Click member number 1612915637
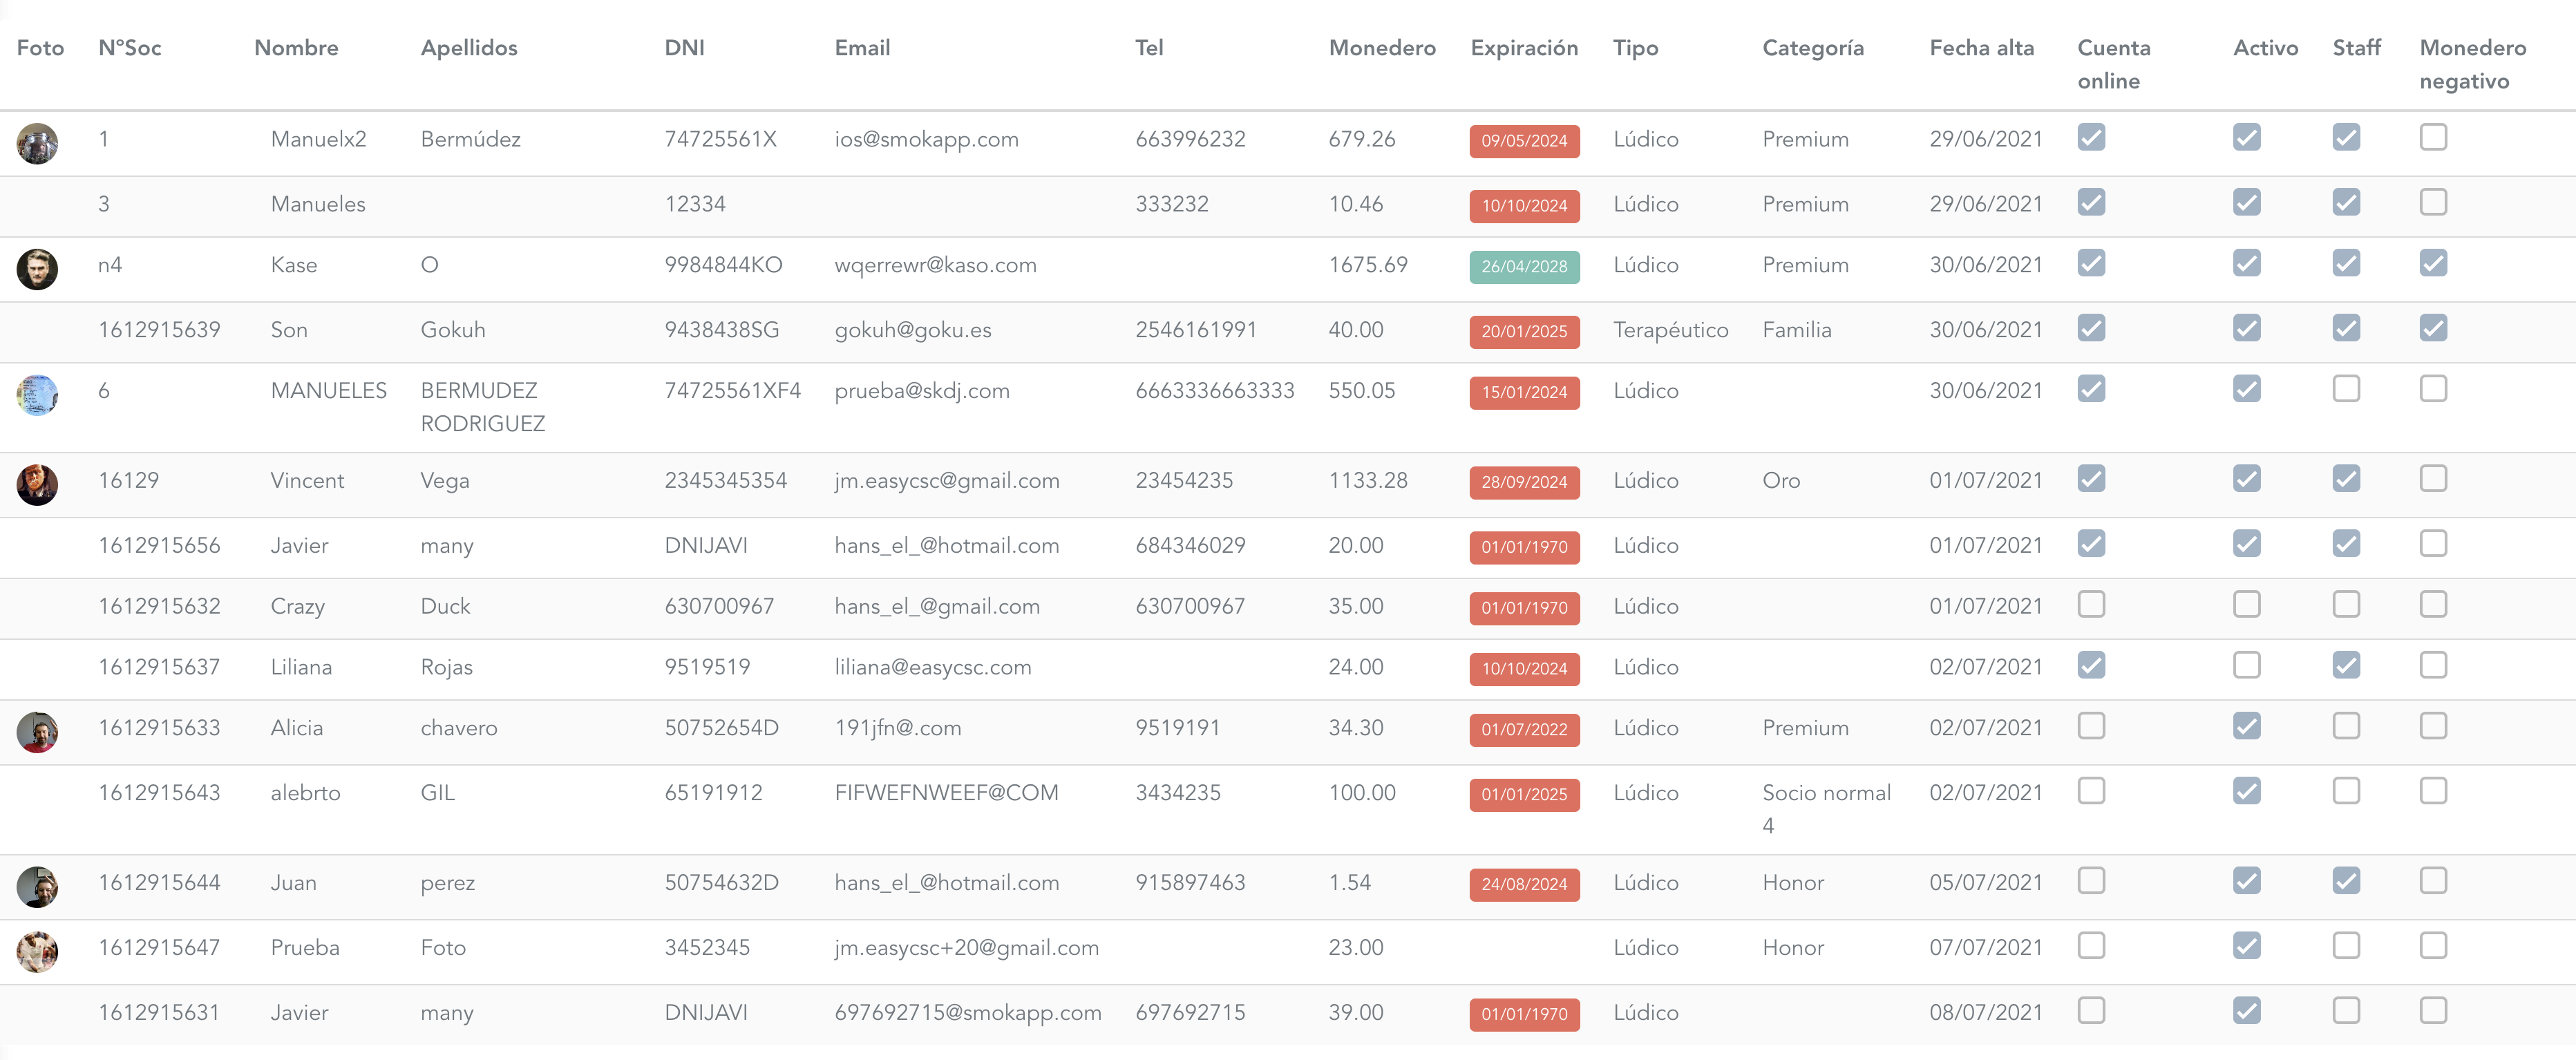 159,667
